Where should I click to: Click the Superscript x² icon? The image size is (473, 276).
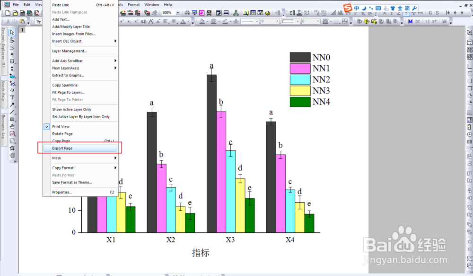122,21
